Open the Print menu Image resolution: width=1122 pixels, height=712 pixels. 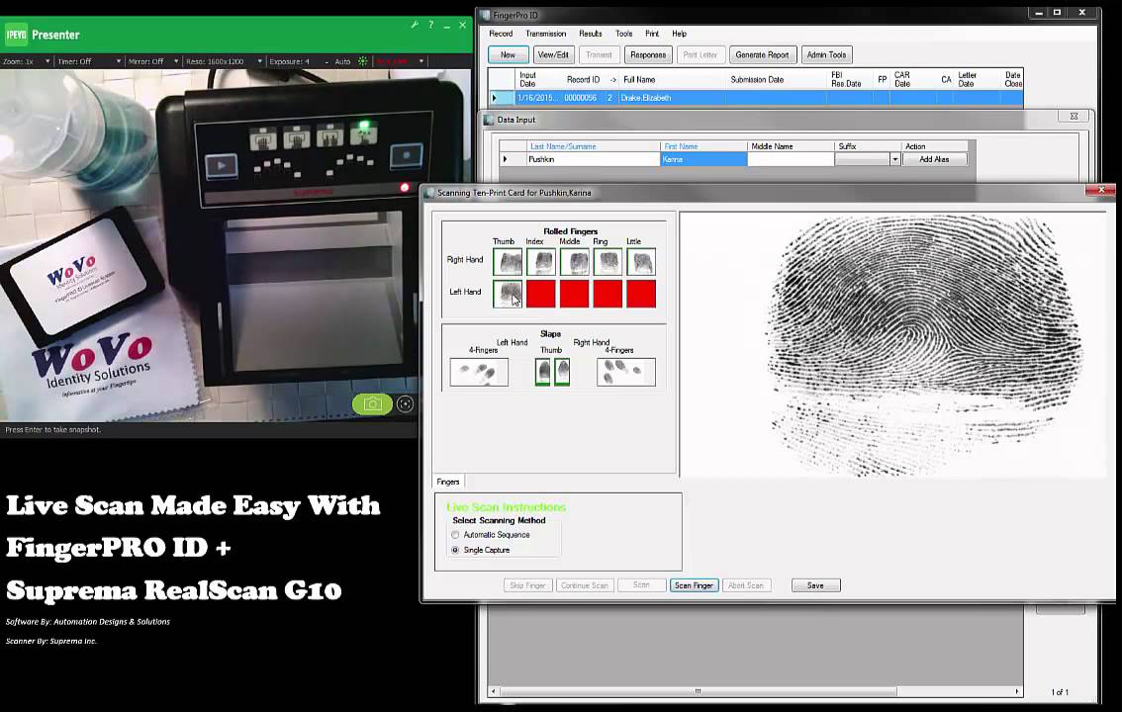tap(652, 34)
